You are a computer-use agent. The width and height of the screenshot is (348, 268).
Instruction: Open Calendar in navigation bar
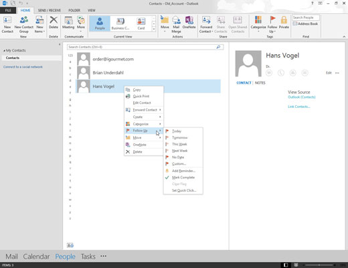coord(36,257)
